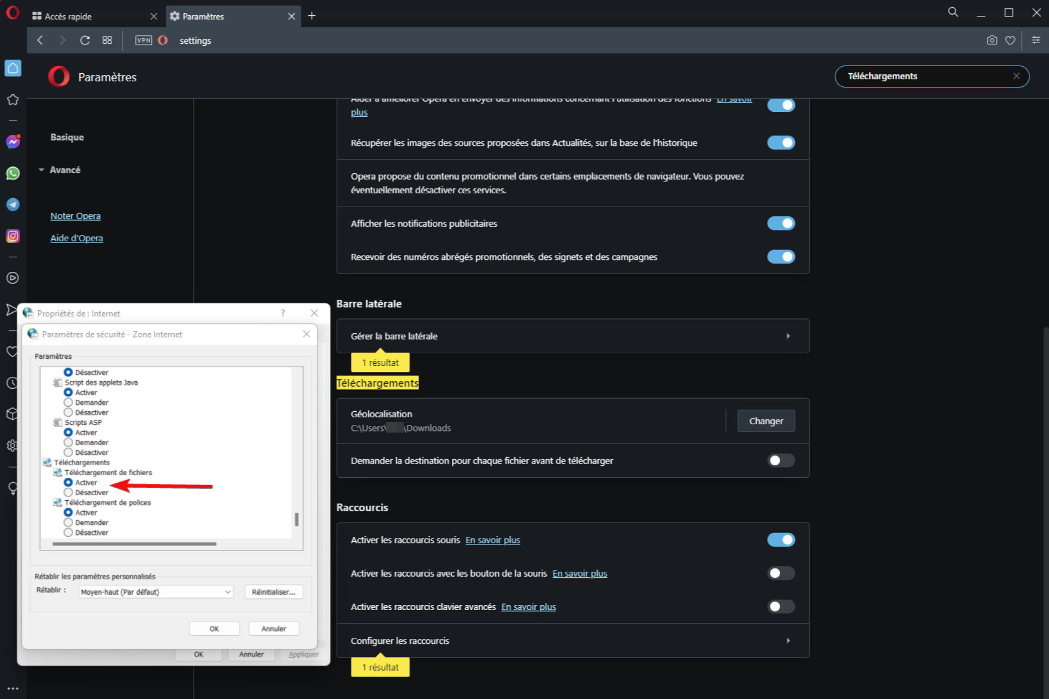The height and width of the screenshot is (699, 1049).
Task: Enable Activer les raccourcis clavier avancés
Action: click(781, 606)
